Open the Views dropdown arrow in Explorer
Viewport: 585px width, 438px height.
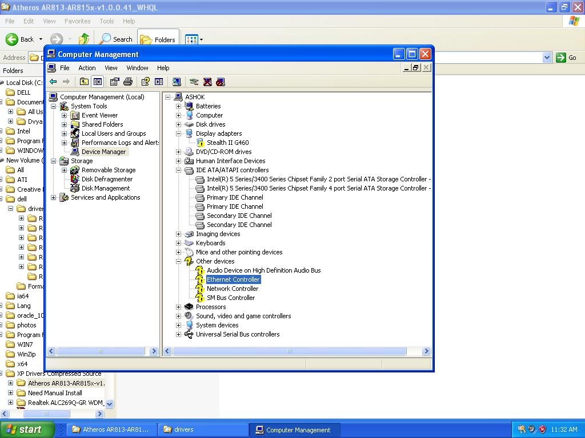click(x=202, y=39)
